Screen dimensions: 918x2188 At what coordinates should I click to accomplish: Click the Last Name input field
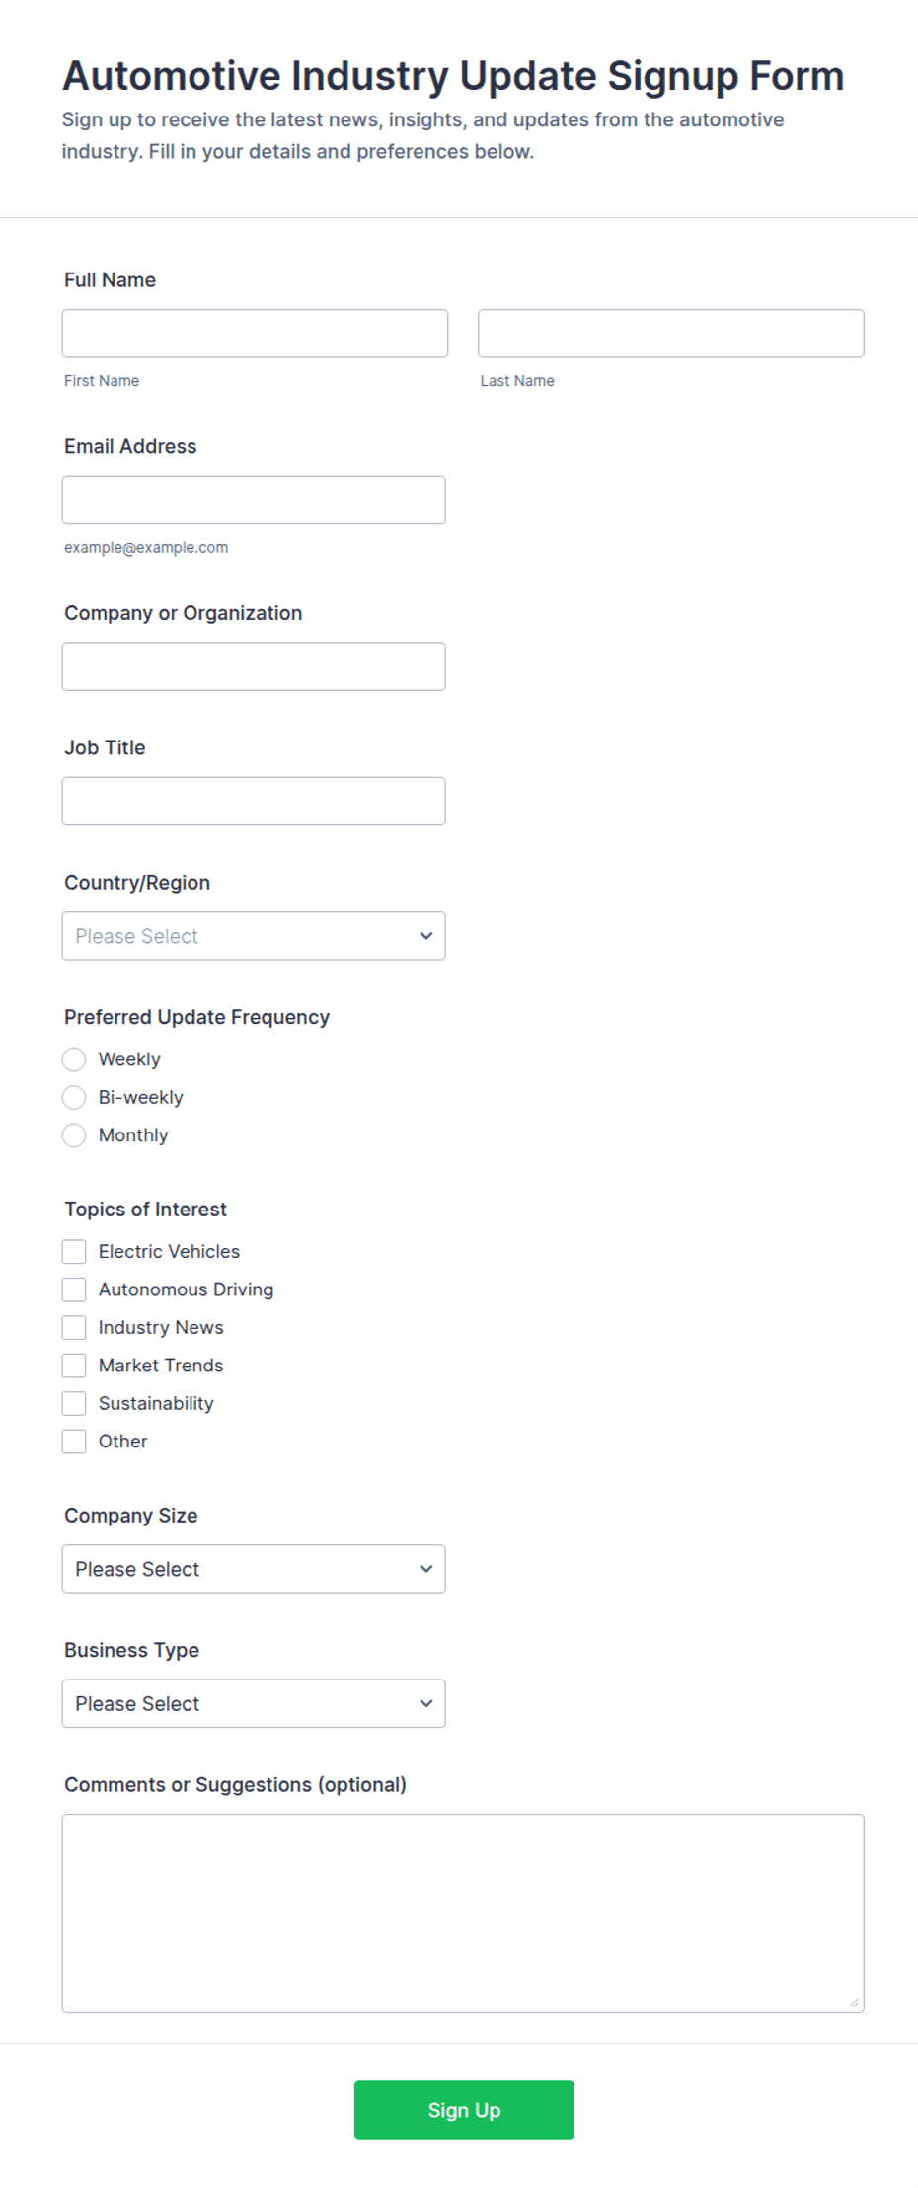pyautogui.click(x=671, y=334)
